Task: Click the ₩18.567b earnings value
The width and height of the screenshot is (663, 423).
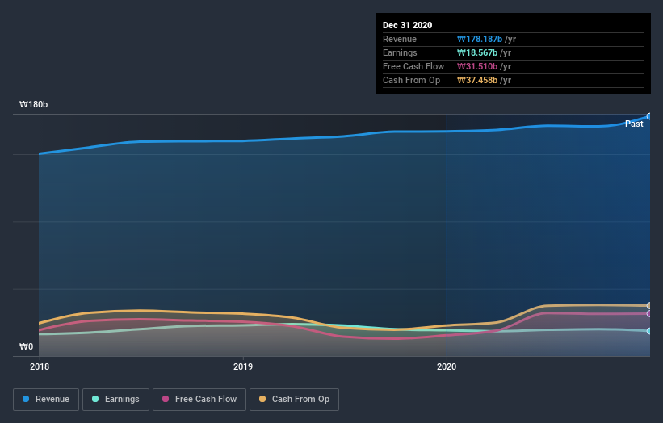Action: tap(477, 52)
